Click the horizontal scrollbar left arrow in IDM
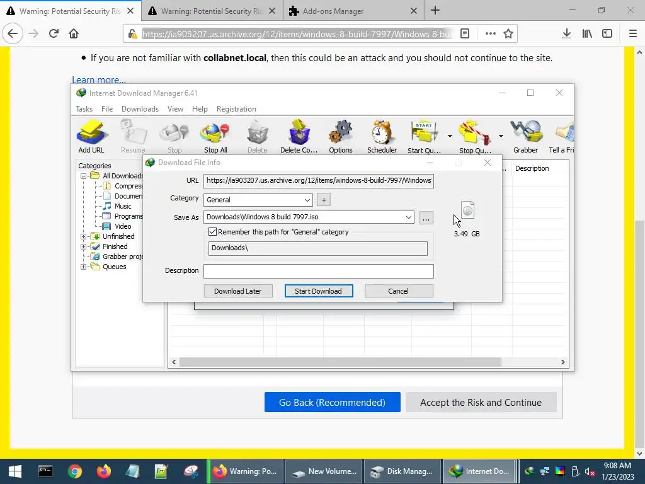The height and width of the screenshot is (484, 645). (x=174, y=362)
